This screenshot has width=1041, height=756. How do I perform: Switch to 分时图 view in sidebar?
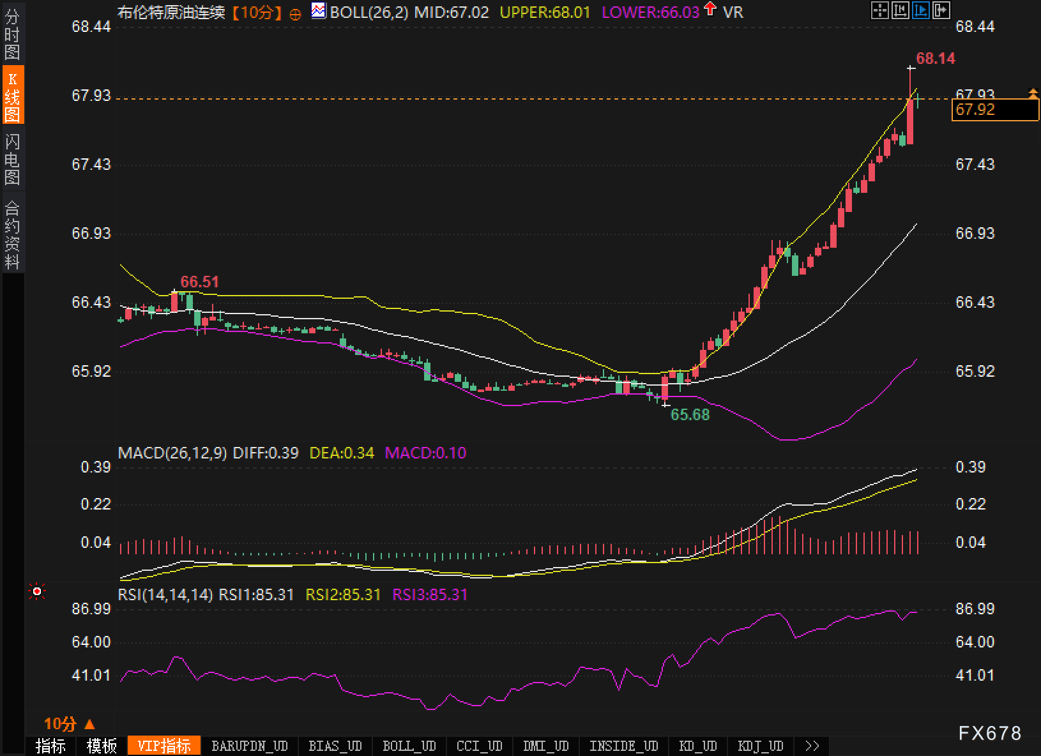tap(12, 34)
